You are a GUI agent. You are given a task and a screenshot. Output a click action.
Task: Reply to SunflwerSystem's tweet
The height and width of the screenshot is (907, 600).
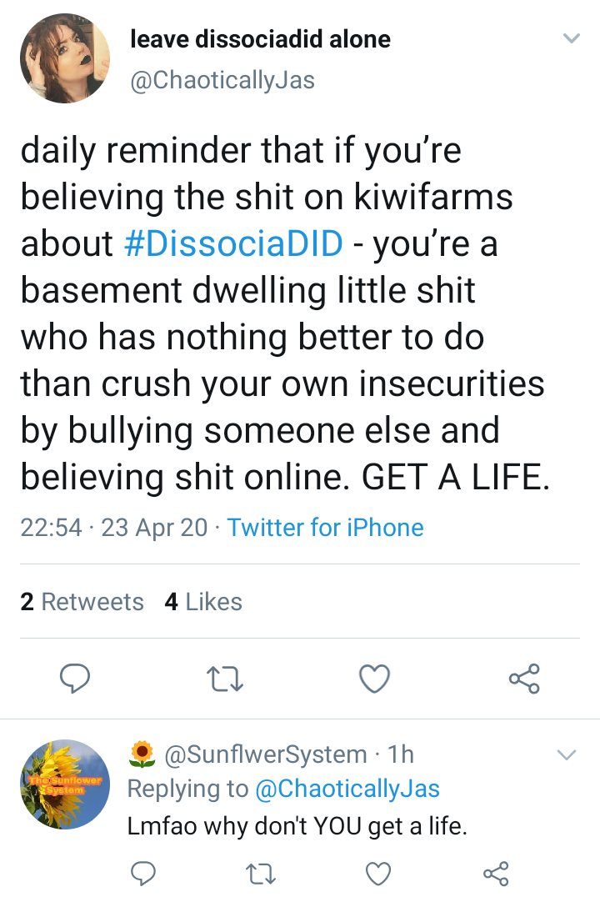pyautogui.click(x=144, y=874)
